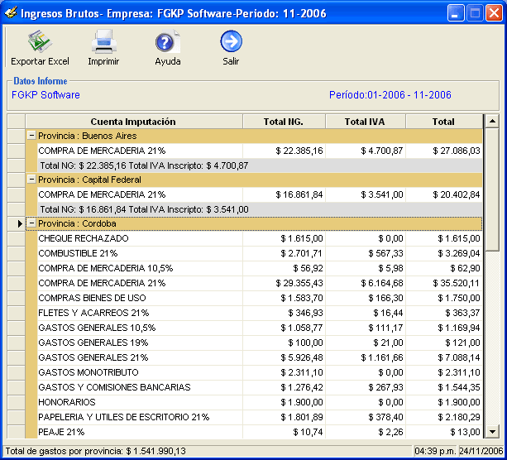The height and width of the screenshot is (460, 507).
Task: Select GASTOS GENERALES 19% row
Action: tap(260, 343)
